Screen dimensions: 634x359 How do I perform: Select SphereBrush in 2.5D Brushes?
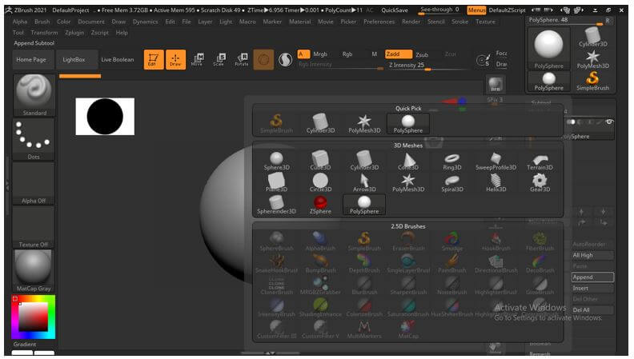point(276,242)
